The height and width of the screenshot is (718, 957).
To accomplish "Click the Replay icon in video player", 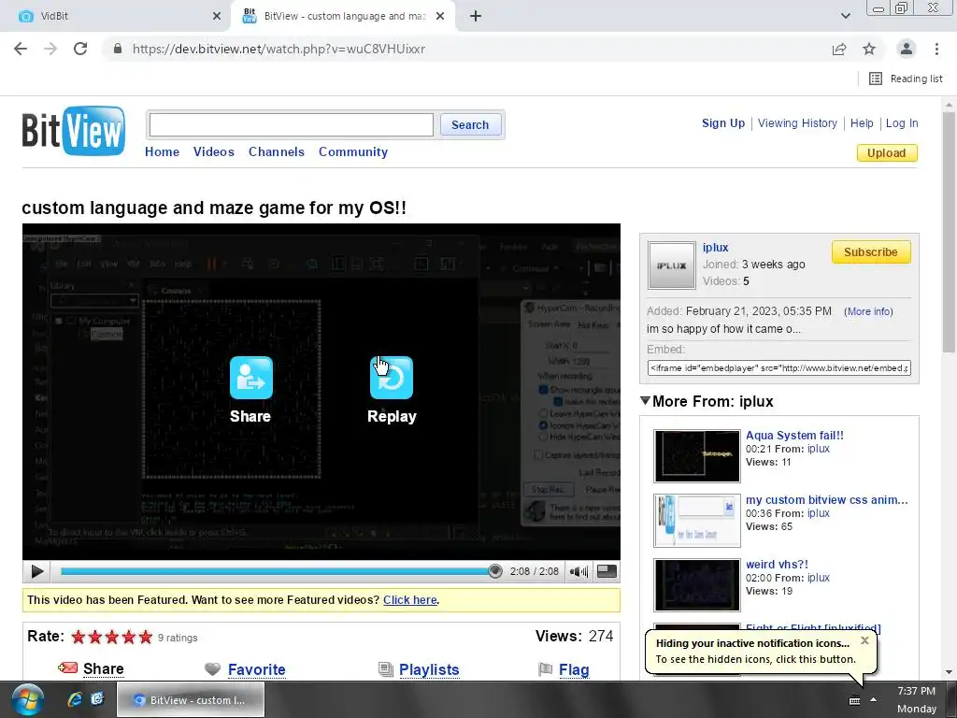I will (392, 378).
